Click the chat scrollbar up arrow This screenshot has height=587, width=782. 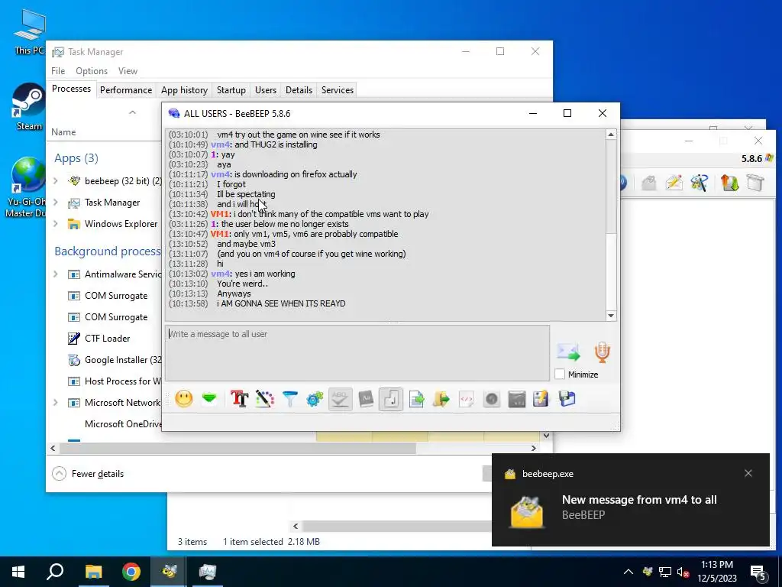pyautogui.click(x=611, y=135)
